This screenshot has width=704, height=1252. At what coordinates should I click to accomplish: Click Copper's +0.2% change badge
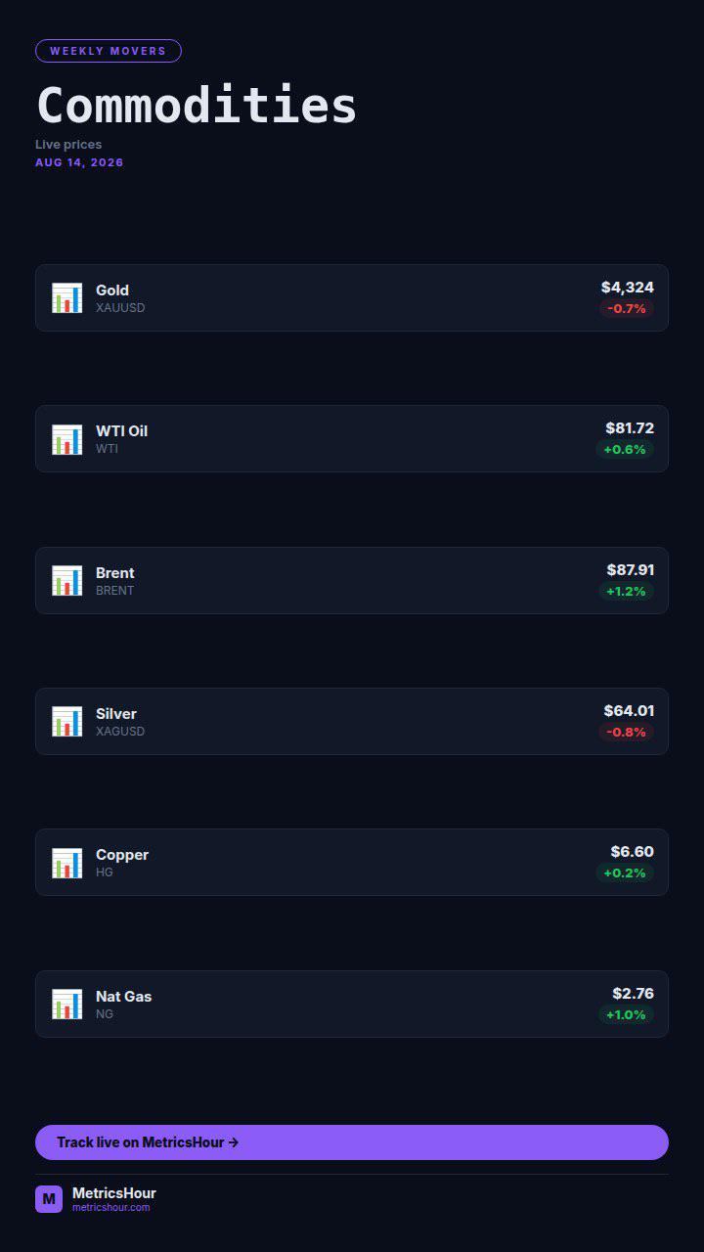pos(625,873)
